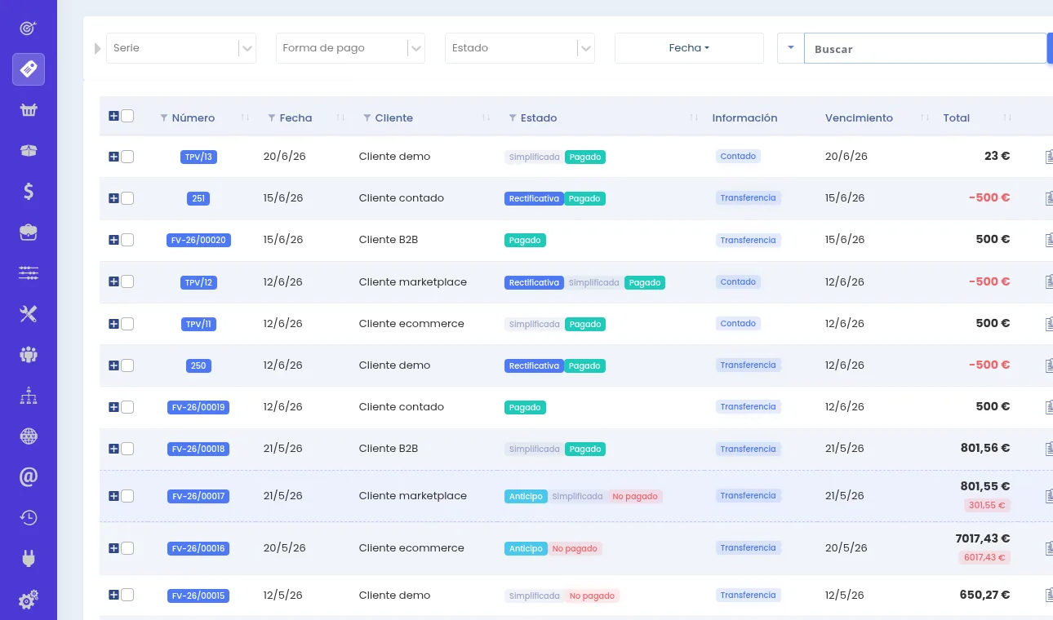This screenshot has height=620, width=1053.
Task: Sort the table by Vencimiento column
Action: coord(859,118)
